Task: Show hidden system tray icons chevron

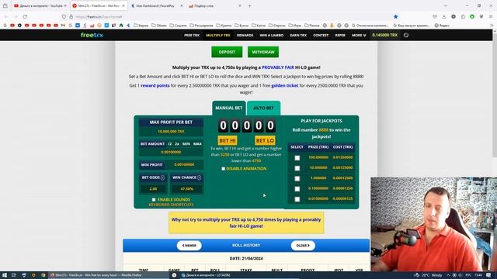Action: click(448, 275)
